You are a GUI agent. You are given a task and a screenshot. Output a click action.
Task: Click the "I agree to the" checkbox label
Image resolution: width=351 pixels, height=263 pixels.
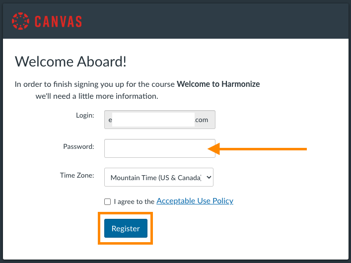[134, 201]
